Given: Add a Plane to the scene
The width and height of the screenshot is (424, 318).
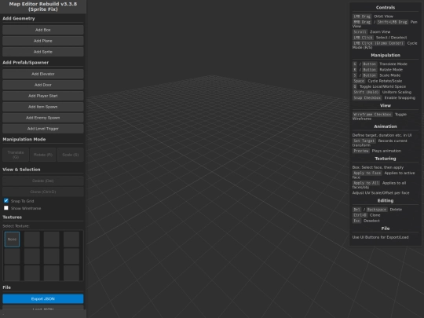Looking at the screenshot, I should 43,41.
